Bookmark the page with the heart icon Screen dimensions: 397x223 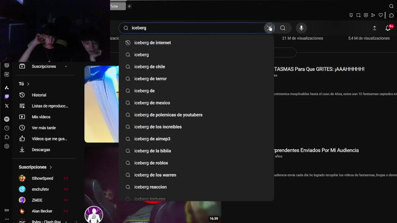[381, 15]
